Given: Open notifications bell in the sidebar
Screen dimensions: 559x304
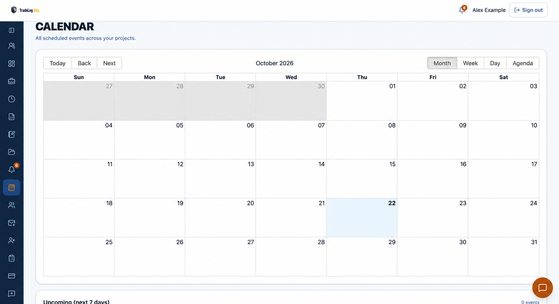Looking at the screenshot, I should tap(12, 169).
